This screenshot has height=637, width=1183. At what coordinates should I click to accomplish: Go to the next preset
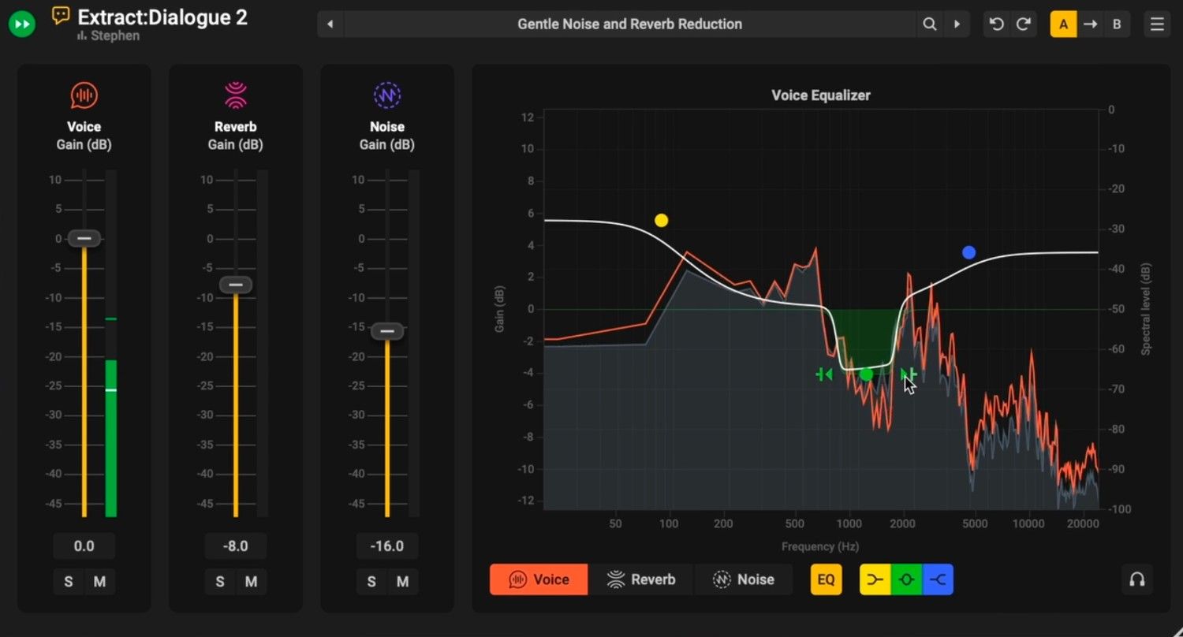point(957,24)
